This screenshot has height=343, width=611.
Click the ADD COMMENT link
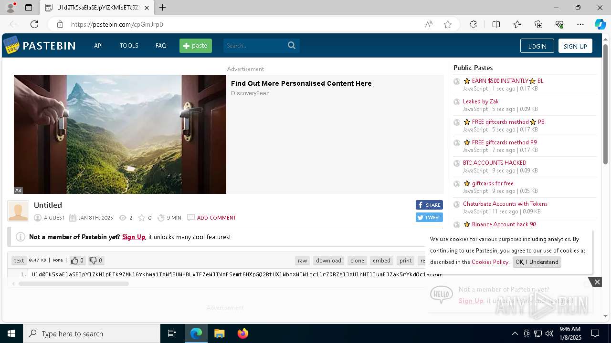[x=216, y=218]
